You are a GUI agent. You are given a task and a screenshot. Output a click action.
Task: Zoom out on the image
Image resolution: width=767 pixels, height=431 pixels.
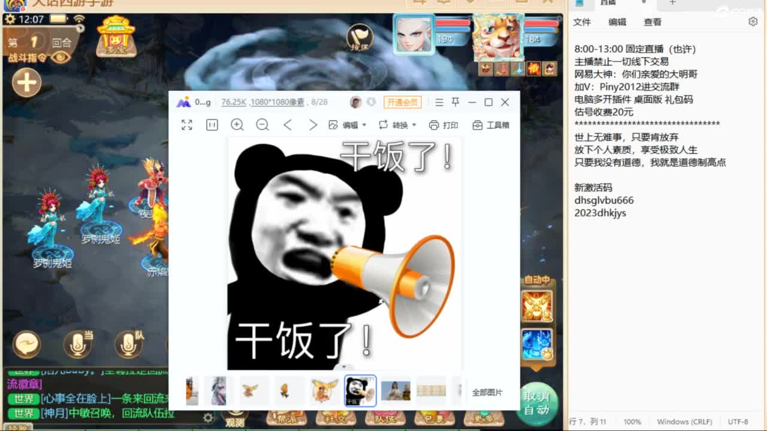point(262,125)
